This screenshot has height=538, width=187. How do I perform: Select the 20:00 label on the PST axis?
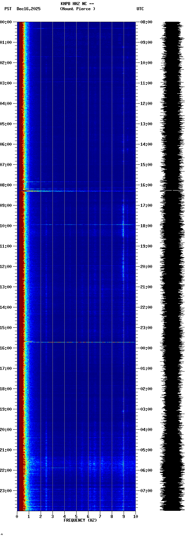pyautogui.click(x=6, y=430)
